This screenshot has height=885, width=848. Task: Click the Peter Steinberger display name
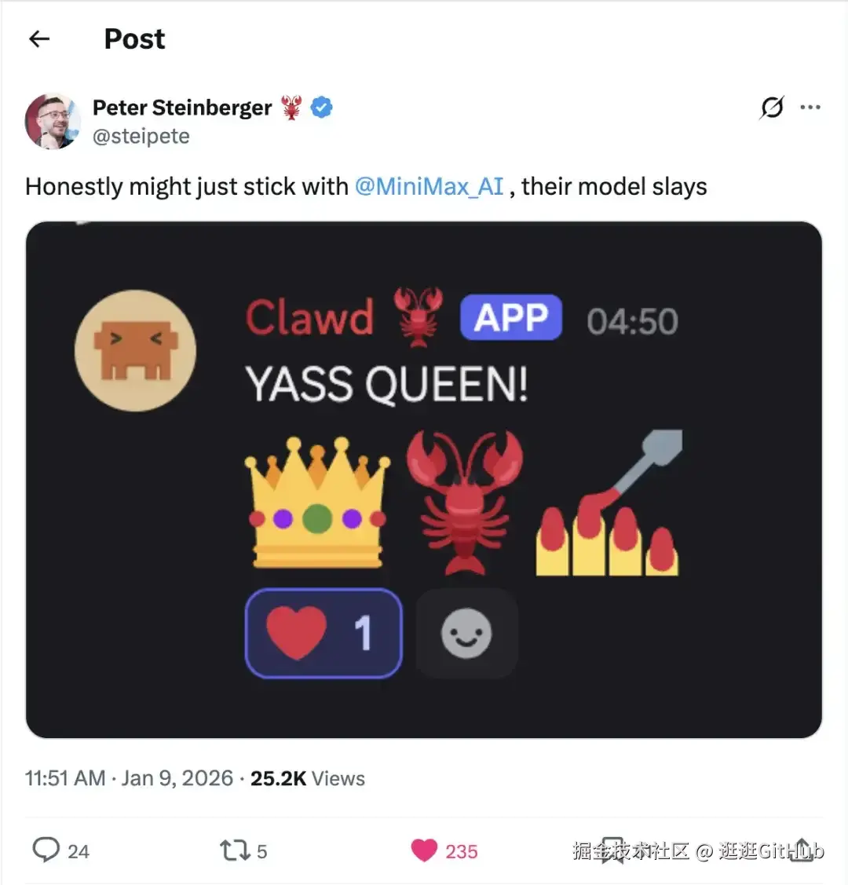(x=181, y=108)
